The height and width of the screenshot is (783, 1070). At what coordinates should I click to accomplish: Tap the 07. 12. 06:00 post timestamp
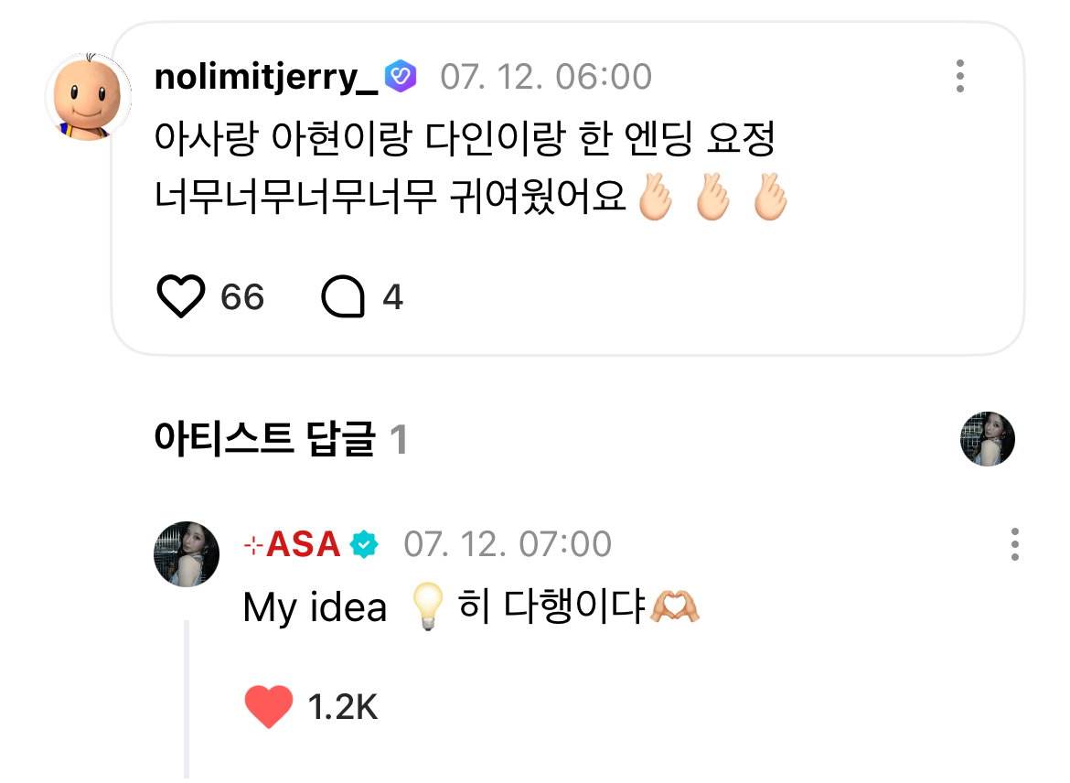546,77
